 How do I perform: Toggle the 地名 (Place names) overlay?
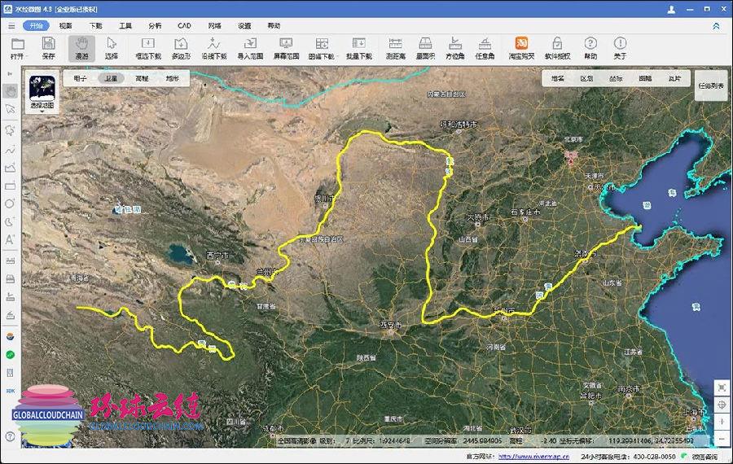(x=557, y=78)
